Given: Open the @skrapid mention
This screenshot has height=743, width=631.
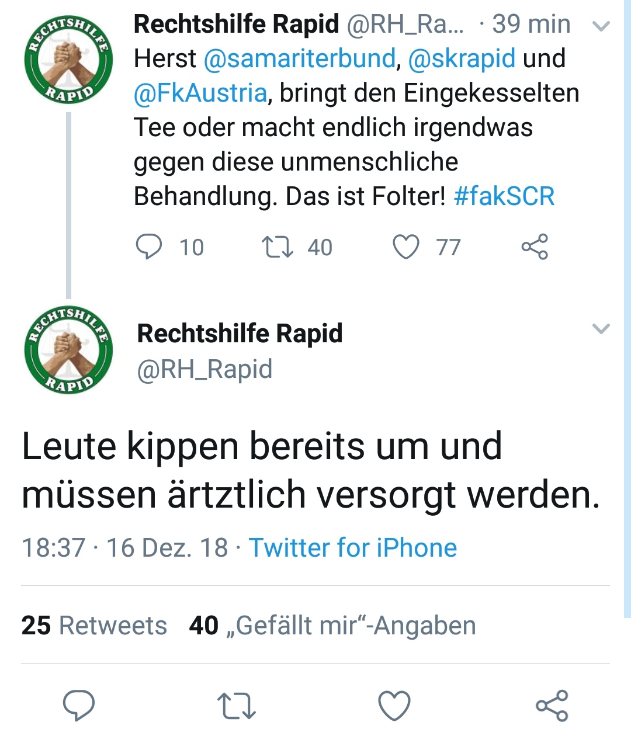Looking at the screenshot, I should click(462, 58).
